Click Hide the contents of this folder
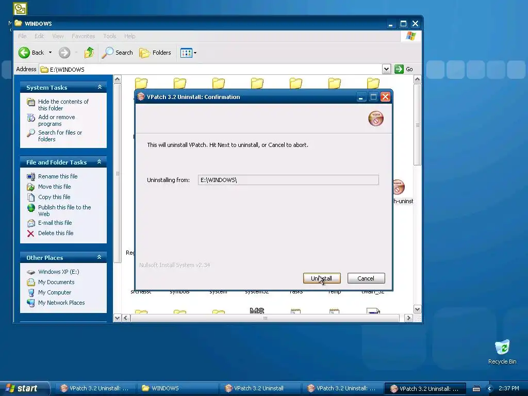The image size is (528, 396). (63, 105)
